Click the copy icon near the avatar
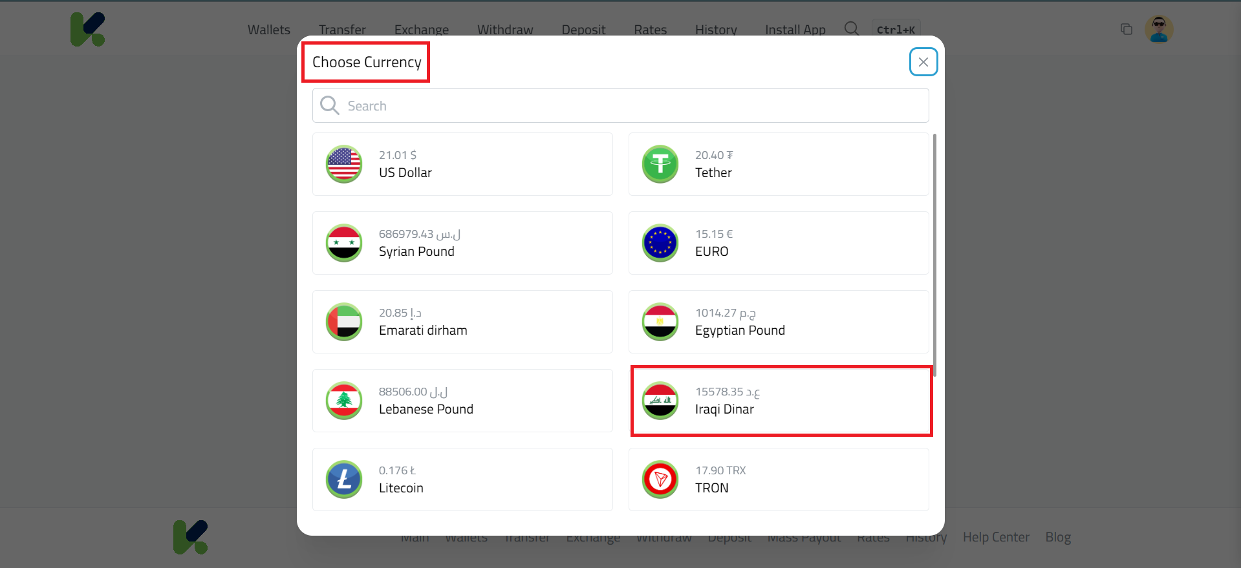This screenshot has width=1241, height=568. (x=1127, y=29)
